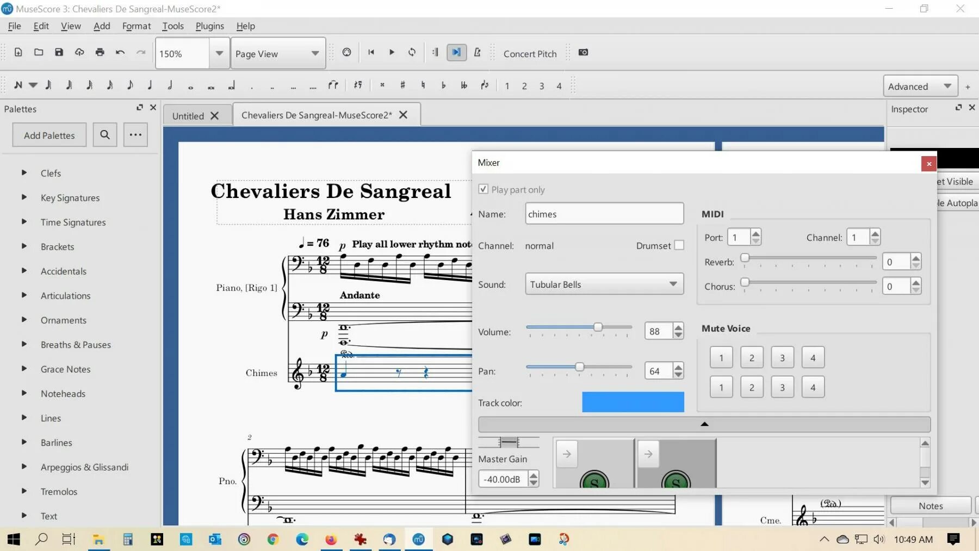Search palettes using the magnifier button
The width and height of the screenshot is (979, 551).
tap(105, 135)
